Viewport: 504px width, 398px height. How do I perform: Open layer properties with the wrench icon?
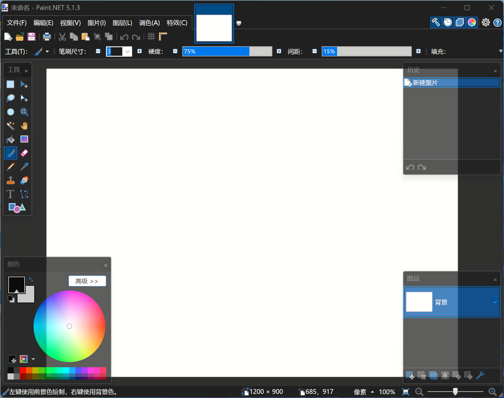pyautogui.click(x=480, y=375)
